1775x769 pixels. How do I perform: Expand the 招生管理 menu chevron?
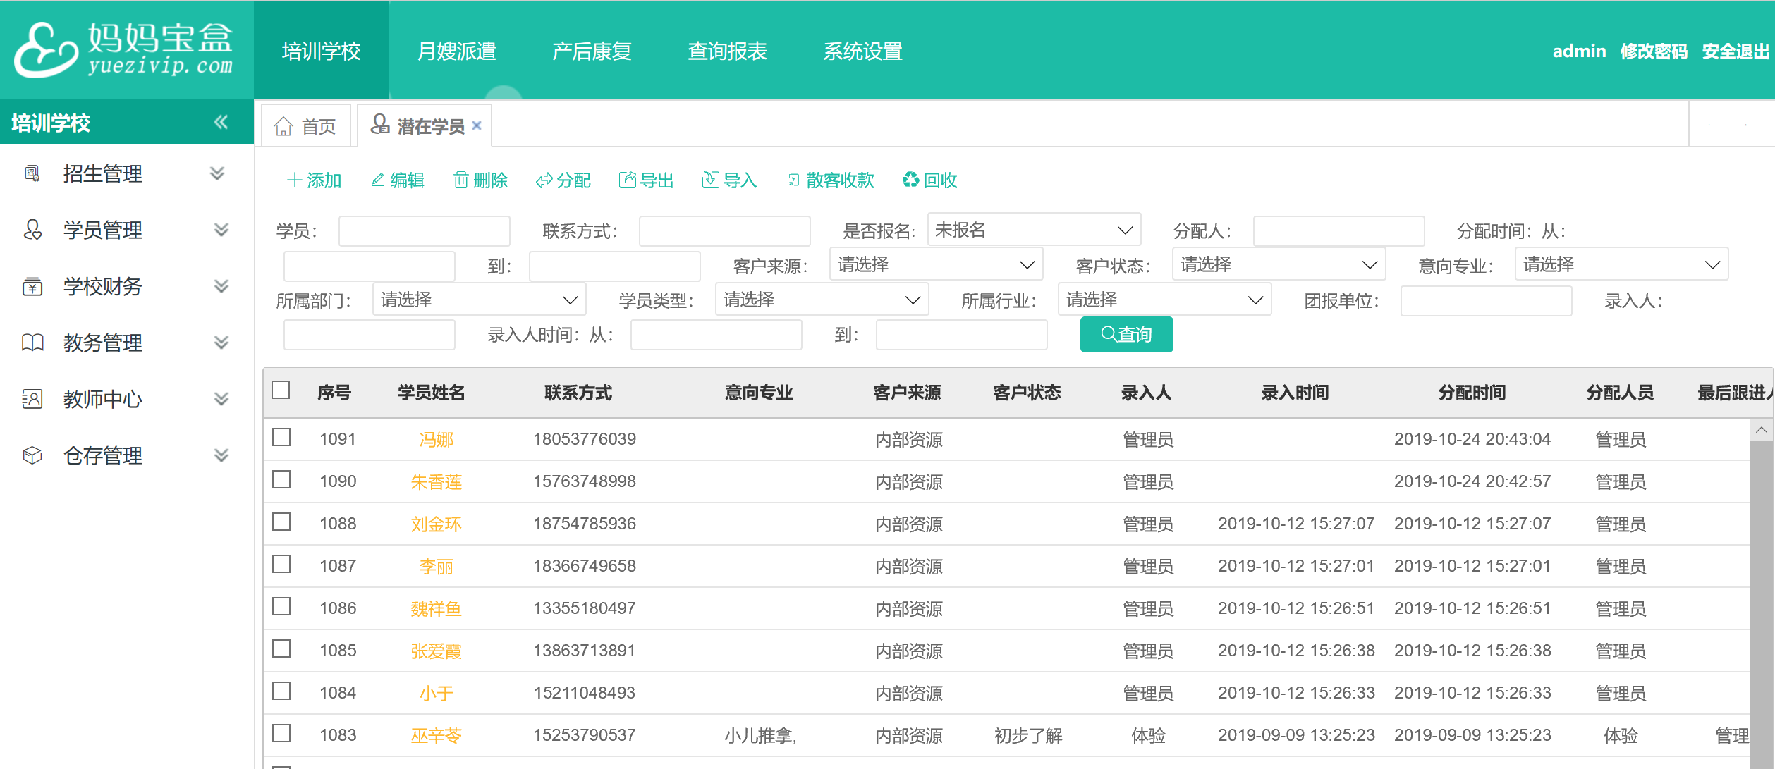[218, 173]
